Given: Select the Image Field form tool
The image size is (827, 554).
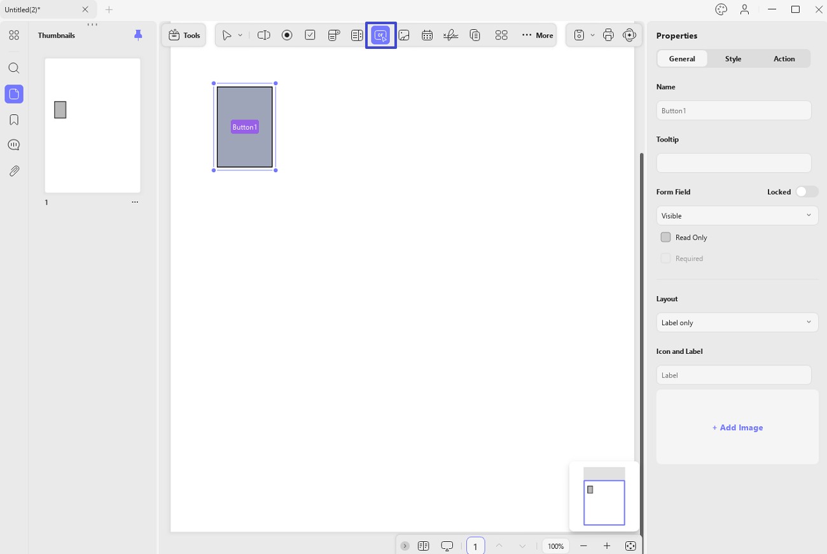Looking at the screenshot, I should pyautogui.click(x=403, y=36).
